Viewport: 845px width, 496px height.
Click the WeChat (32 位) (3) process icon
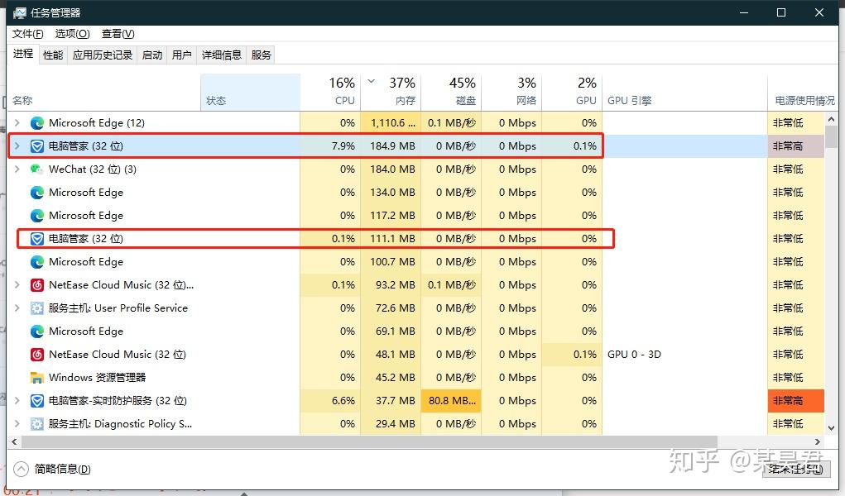36,169
